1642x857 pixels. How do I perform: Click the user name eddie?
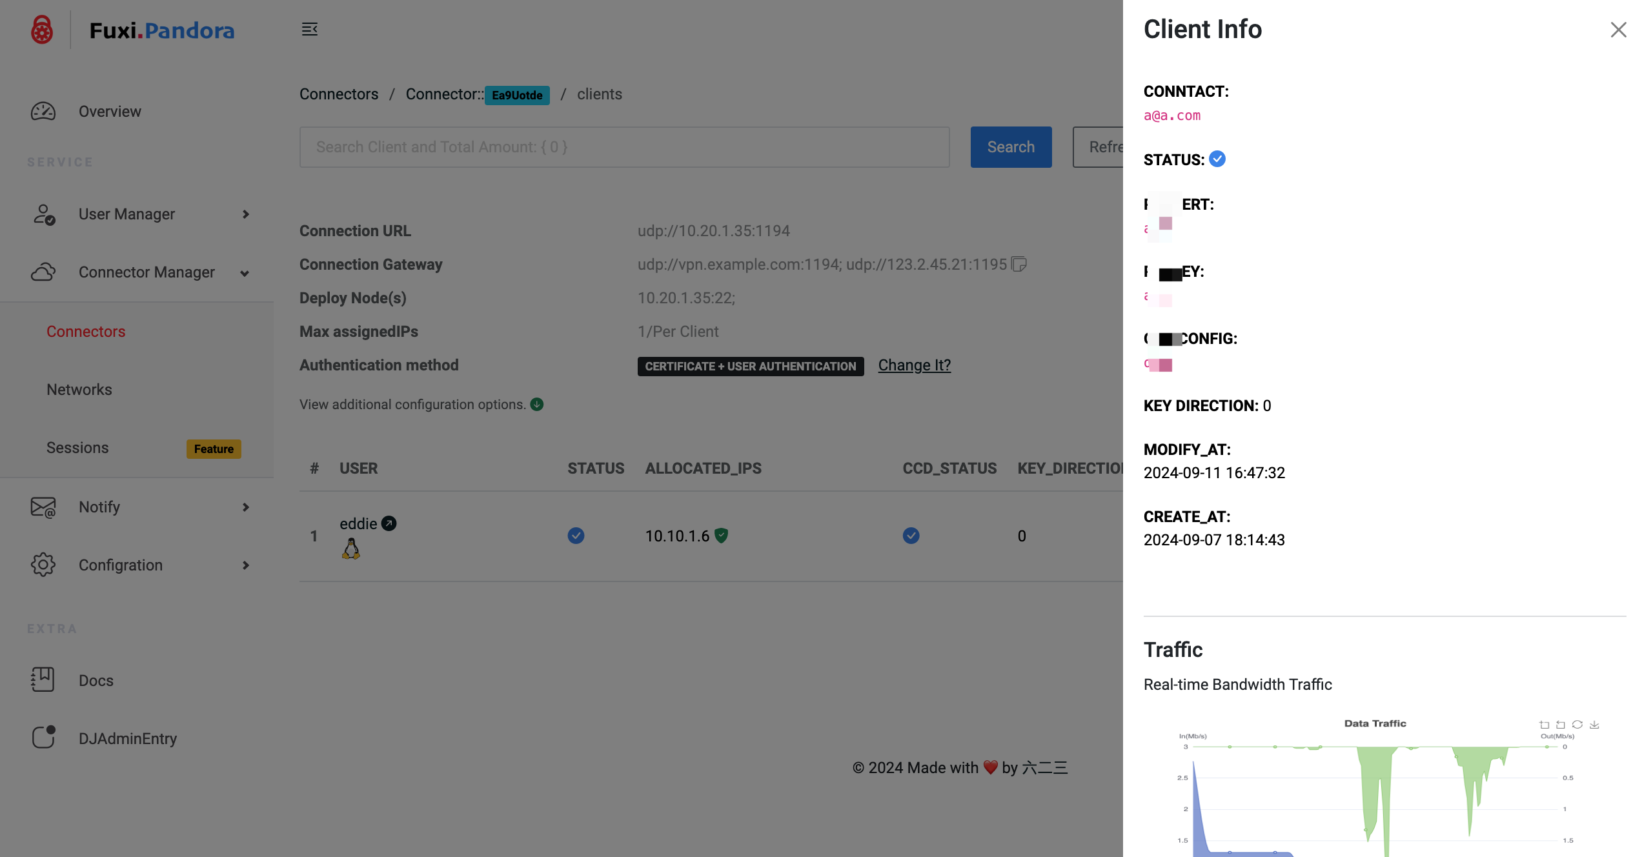point(358,524)
